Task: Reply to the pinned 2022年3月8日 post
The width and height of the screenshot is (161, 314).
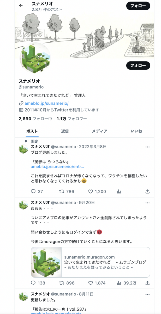Action: [x=33, y=192]
